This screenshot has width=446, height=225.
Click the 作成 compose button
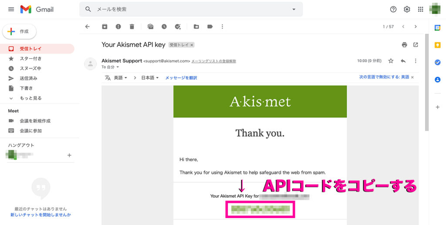19,32
